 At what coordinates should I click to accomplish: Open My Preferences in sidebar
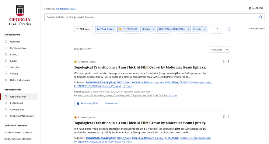pyautogui.click(x=18, y=48)
